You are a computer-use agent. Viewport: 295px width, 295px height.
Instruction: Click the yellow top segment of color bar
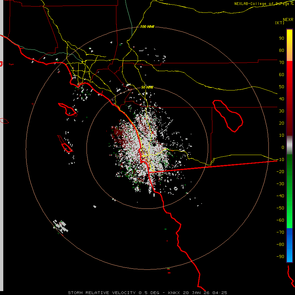click(x=289, y=45)
